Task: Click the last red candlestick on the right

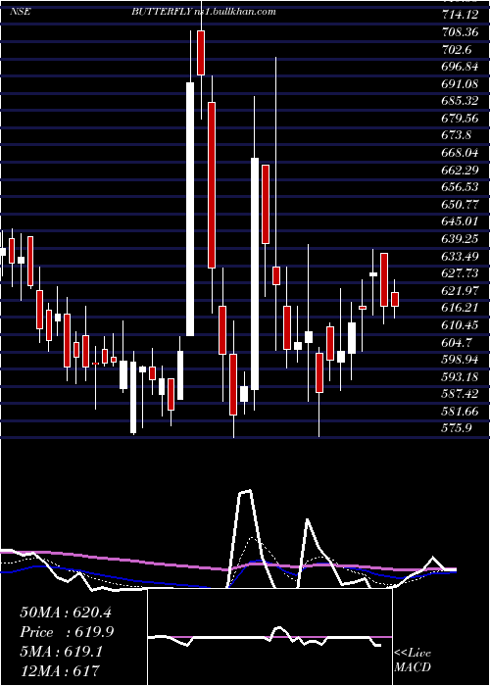Action: (395, 299)
